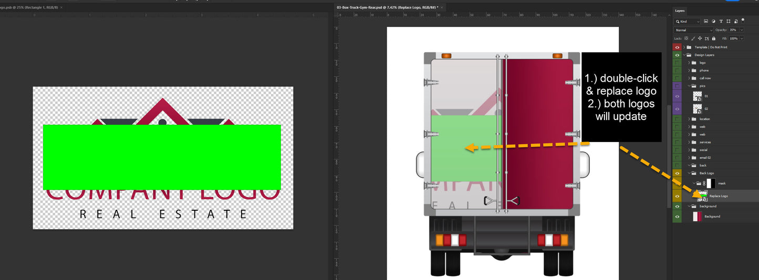Click the pixel layer filter icon
This screenshot has height=280, width=759.
[x=706, y=21]
